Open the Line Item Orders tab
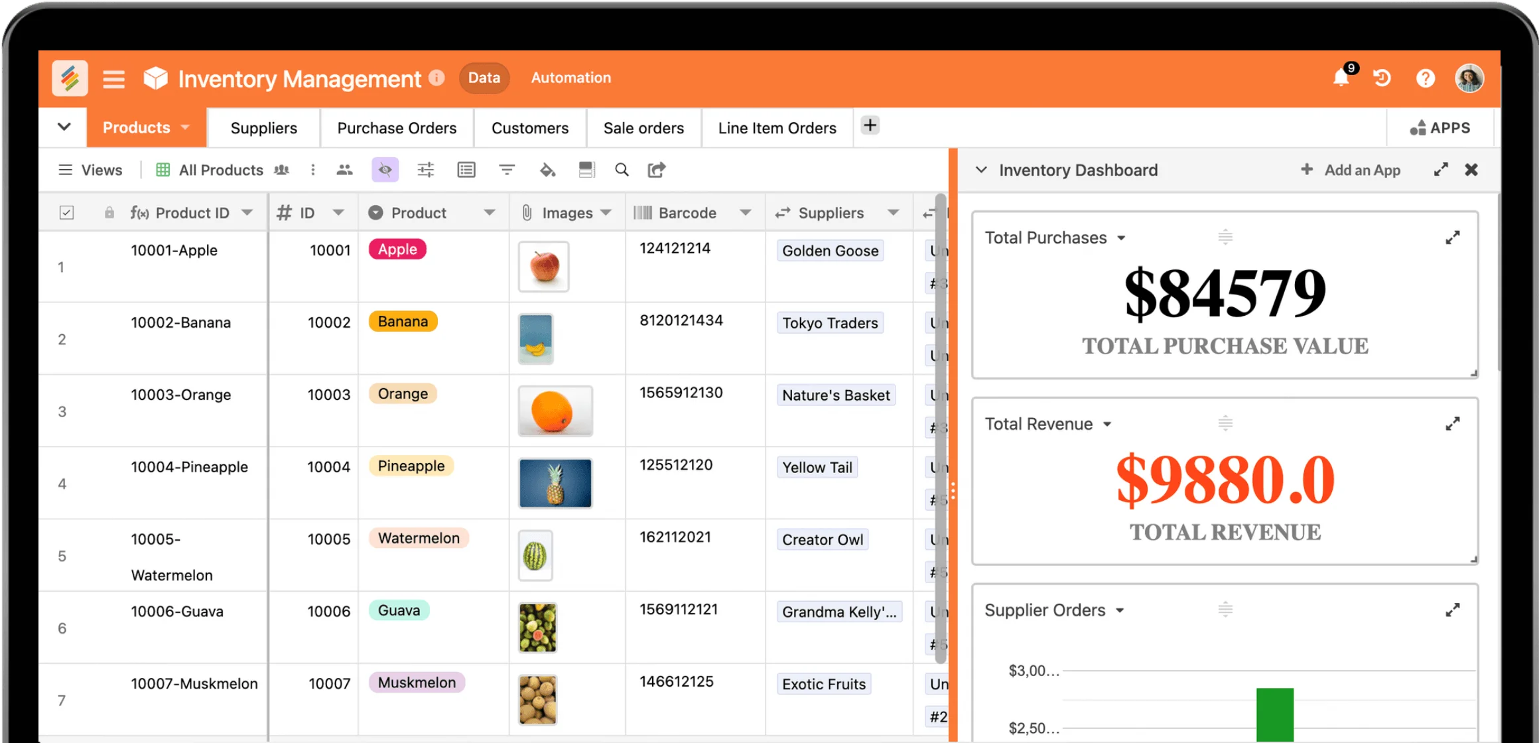This screenshot has width=1539, height=743. tap(777, 128)
